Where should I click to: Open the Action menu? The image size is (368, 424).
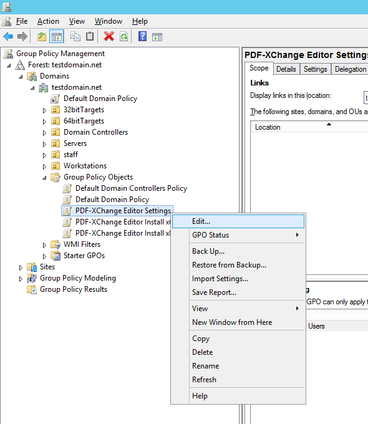coord(48,21)
